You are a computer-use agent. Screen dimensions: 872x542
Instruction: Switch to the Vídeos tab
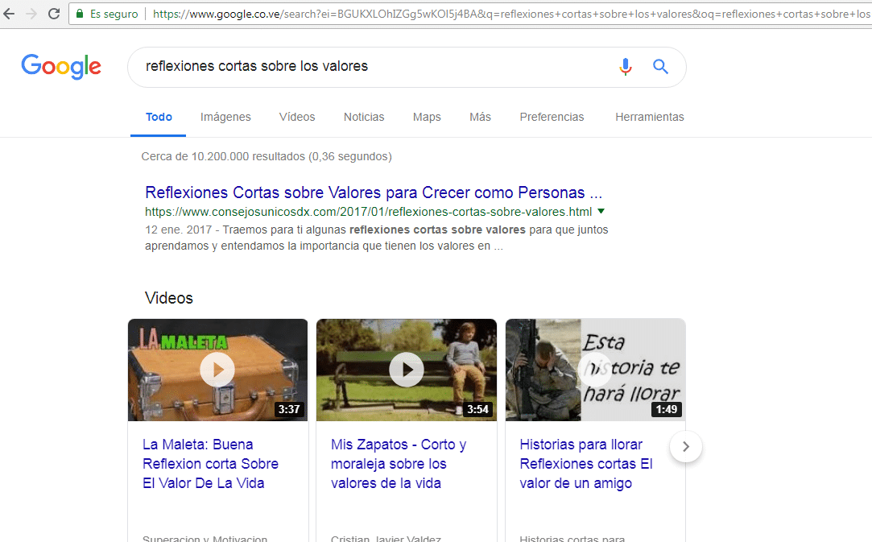click(x=297, y=117)
